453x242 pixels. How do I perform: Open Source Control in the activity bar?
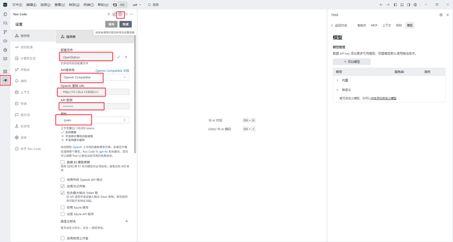click(5, 32)
